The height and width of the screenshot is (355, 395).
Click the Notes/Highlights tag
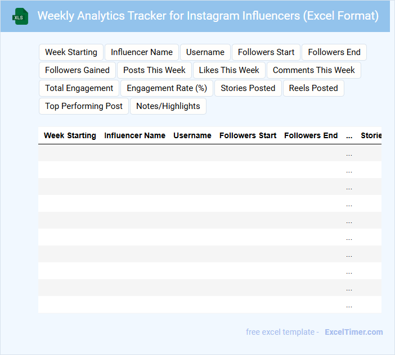click(x=168, y=106)
